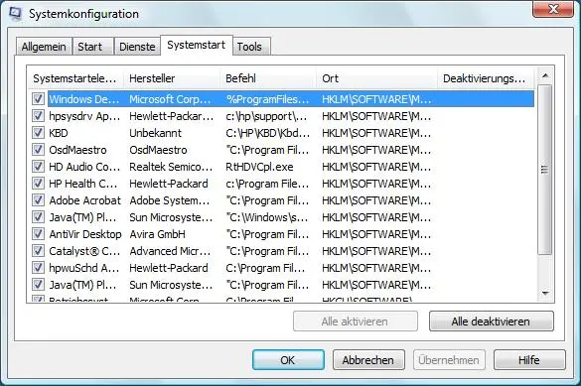The height and width of the screenshot is (386, 581).
Task: Switch to the Dienste tab
Action: 137,47
